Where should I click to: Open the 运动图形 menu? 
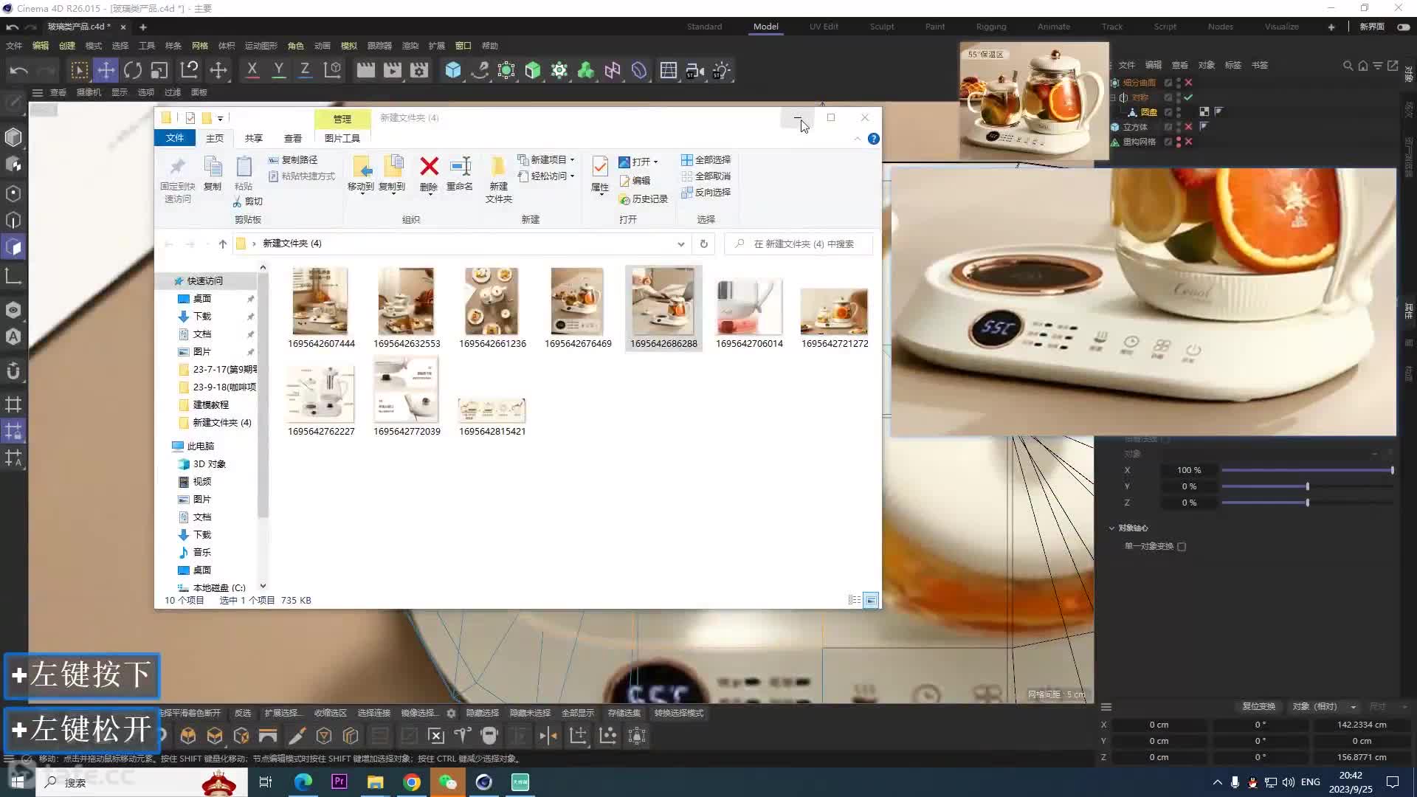pos(261,46)
